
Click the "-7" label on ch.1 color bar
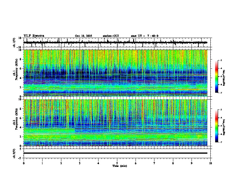[221, 93]
